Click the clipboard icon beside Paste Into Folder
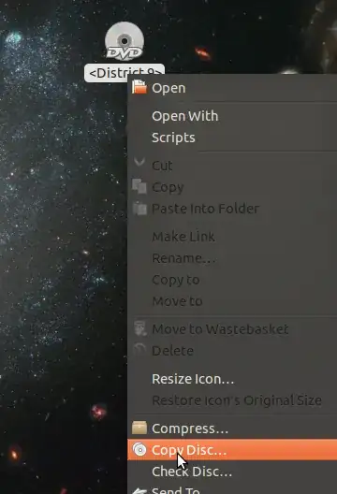Image resolution: width=337 pixels, height=494 pixels. (139, 208)
